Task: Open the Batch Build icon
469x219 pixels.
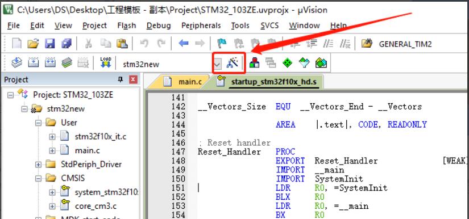Action: (67, 62)
